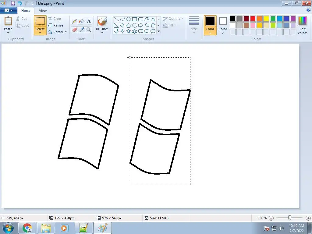Select the Curve shape
The width and height of the screenshot is (312, 234).
[122, 19]
